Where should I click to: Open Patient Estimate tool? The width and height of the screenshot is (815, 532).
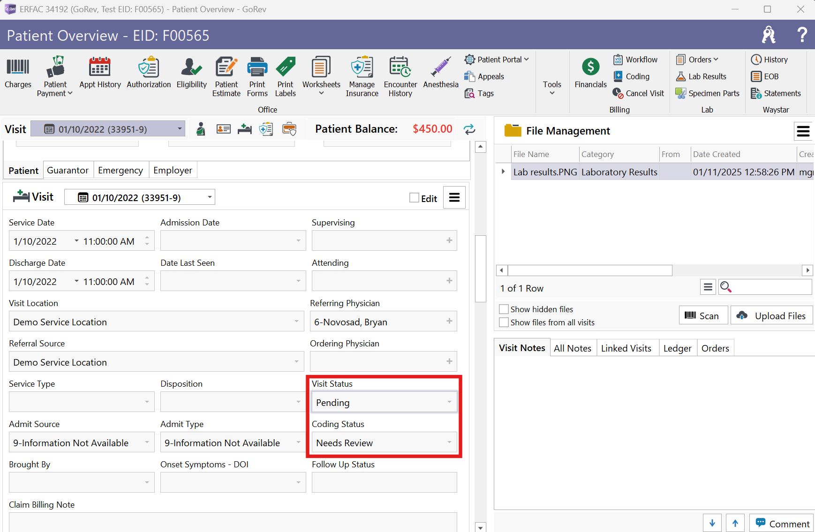226,76
